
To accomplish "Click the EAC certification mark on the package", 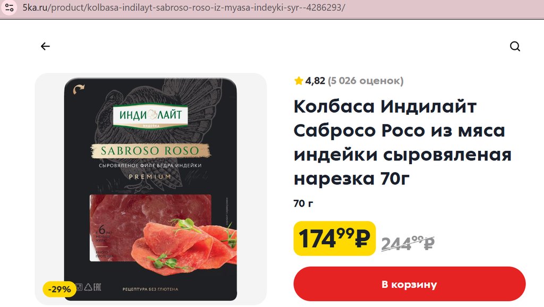I will [98, 287].
